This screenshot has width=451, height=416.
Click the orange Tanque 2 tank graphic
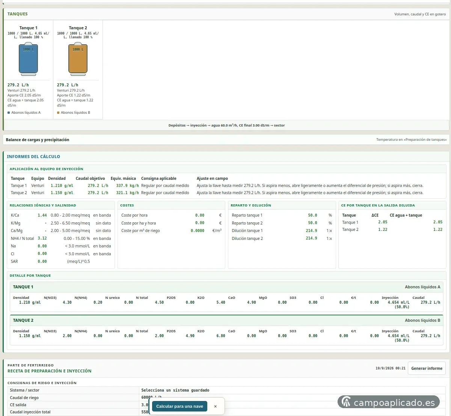click(x=78, y=59)
